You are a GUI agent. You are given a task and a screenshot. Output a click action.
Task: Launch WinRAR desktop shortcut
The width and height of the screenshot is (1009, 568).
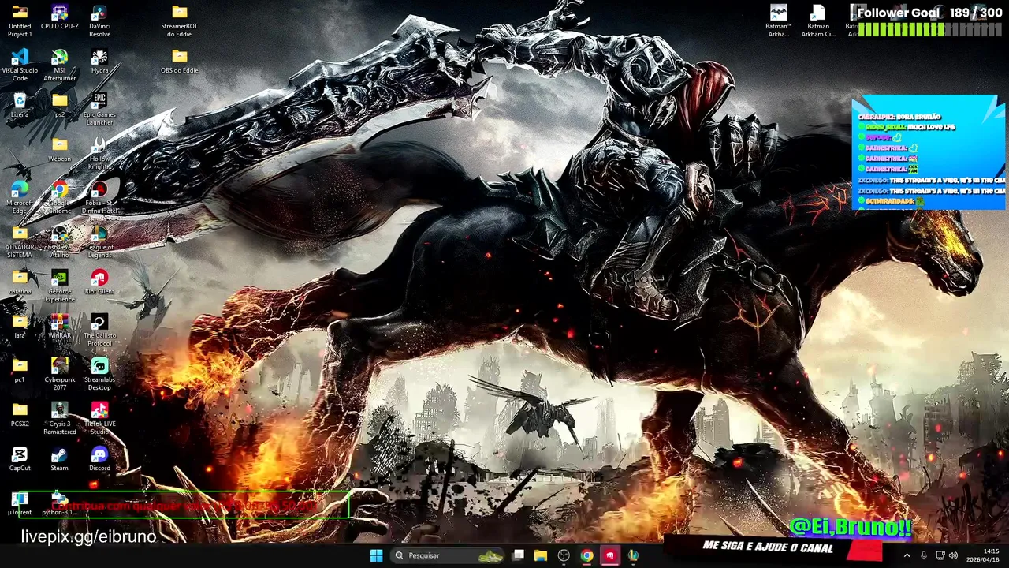point(60,327)
